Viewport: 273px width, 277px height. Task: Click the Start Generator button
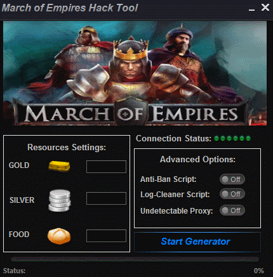(x=197, y=242)
